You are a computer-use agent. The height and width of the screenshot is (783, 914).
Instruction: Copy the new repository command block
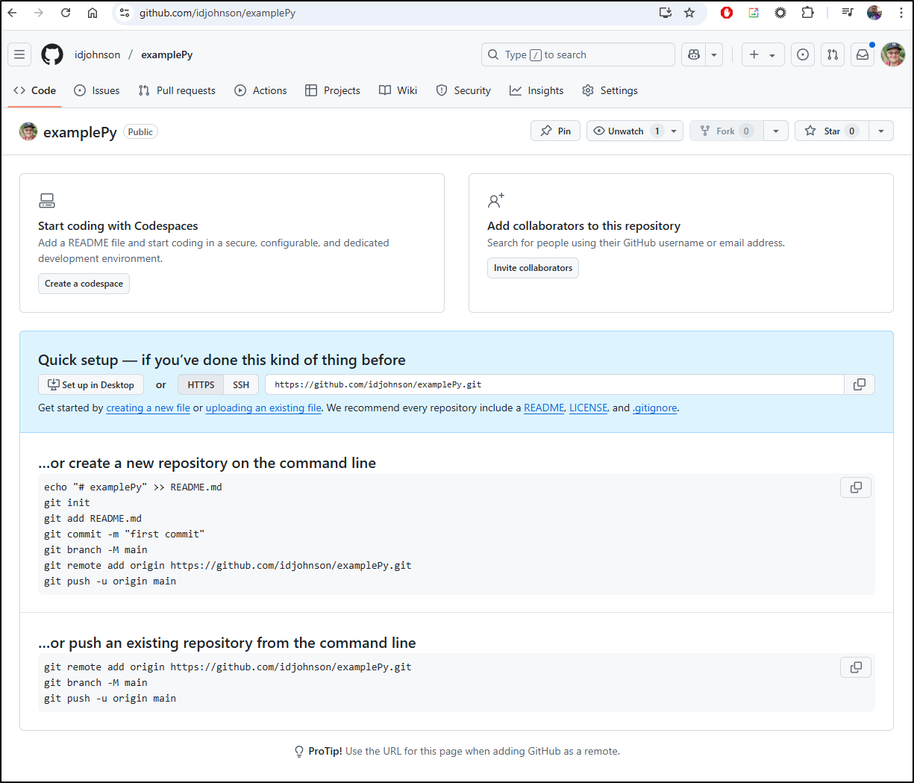(x=856, y=487)
